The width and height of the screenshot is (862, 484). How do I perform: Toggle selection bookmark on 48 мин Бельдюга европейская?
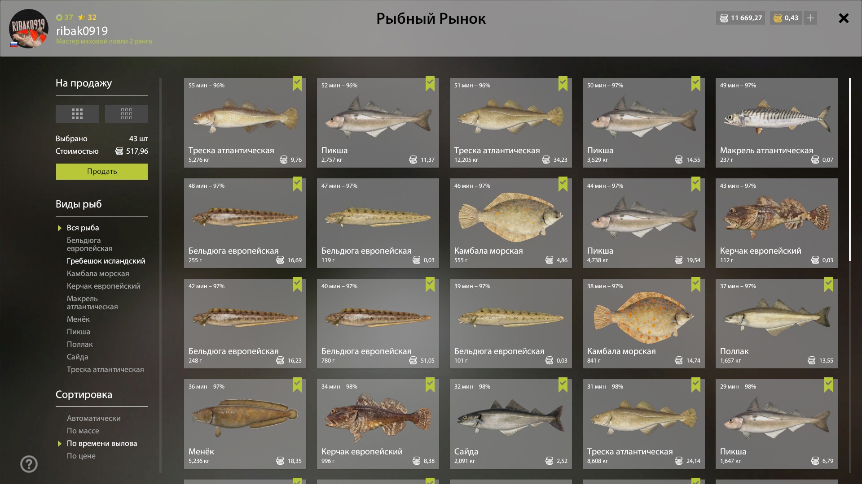297,184
